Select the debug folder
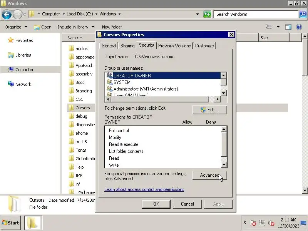This screenshot has width=308, height=231. [78, 116]
